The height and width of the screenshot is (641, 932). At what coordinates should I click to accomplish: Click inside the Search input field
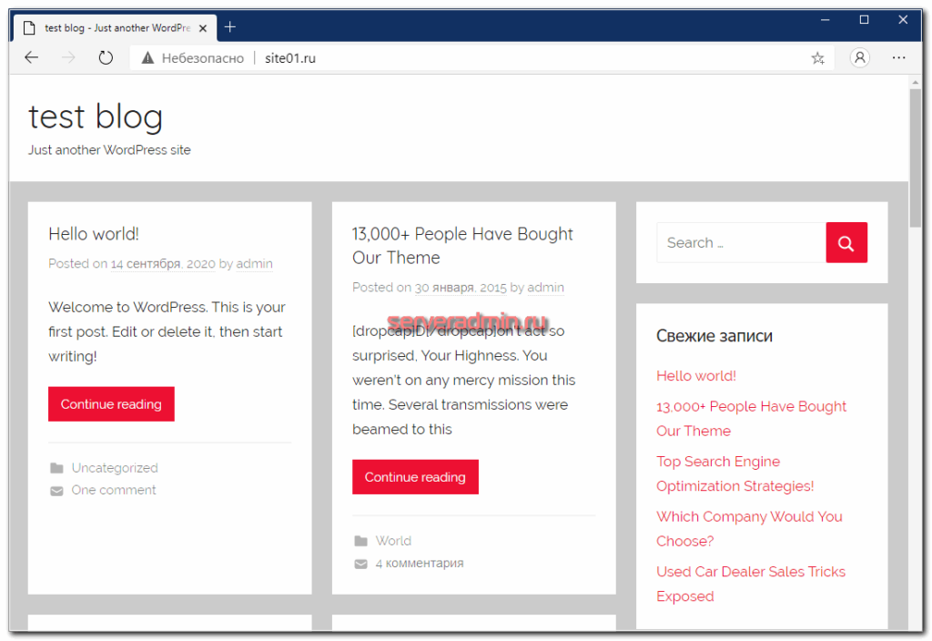tap(737, 242)
